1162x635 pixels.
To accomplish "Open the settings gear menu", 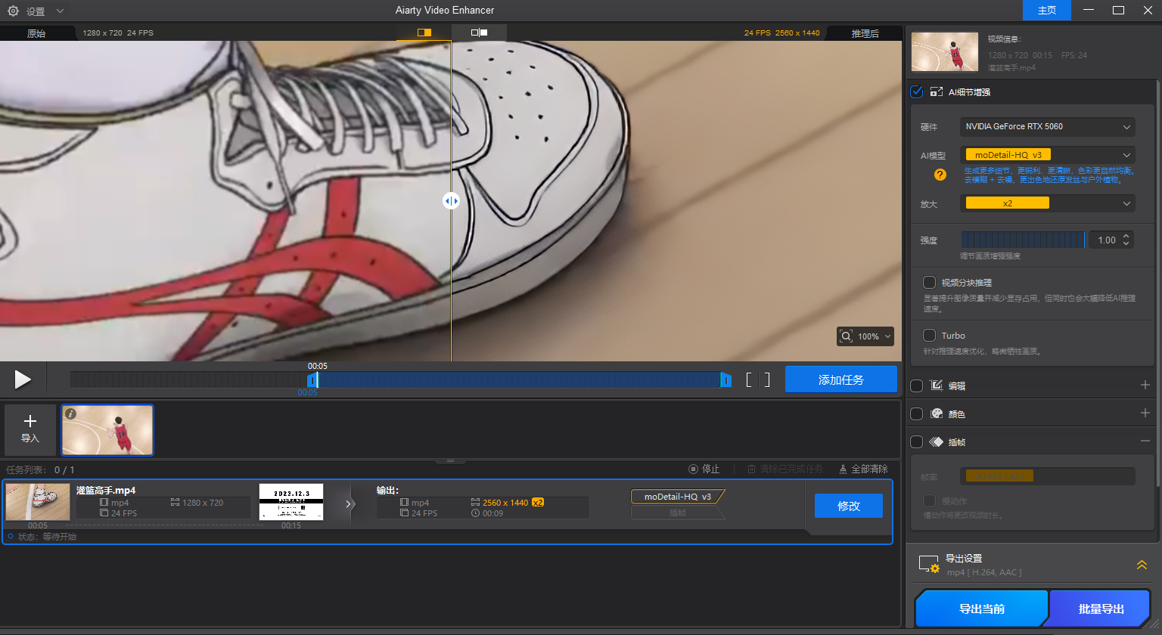I will (x=11, y=11).
